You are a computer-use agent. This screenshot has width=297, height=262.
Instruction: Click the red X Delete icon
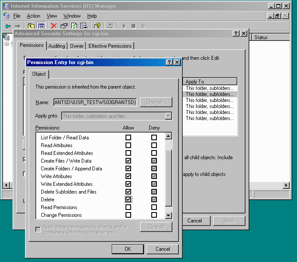pyautogui.click(x=54, y=26)
